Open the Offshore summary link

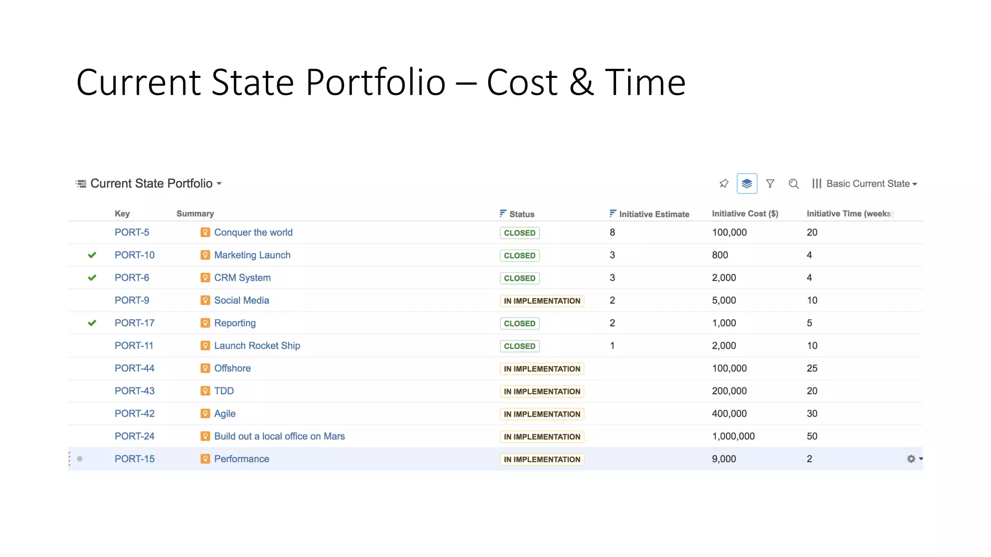pyautogui.click(x=232, y=368)
